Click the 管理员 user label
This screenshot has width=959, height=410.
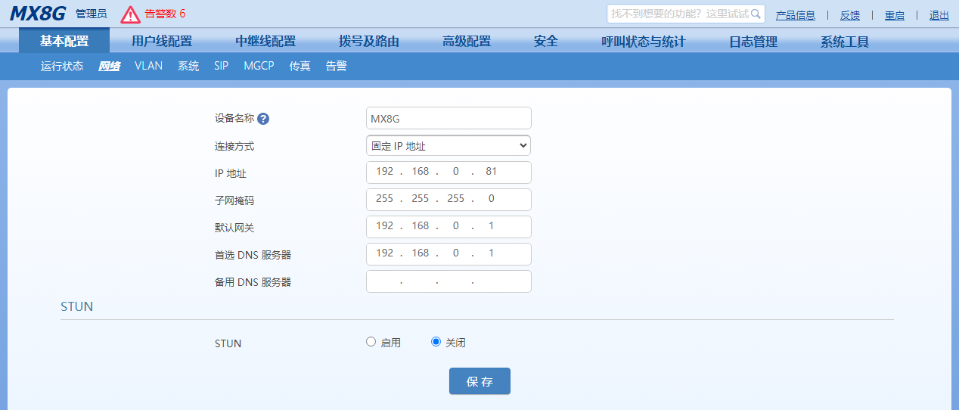[92, 14]
